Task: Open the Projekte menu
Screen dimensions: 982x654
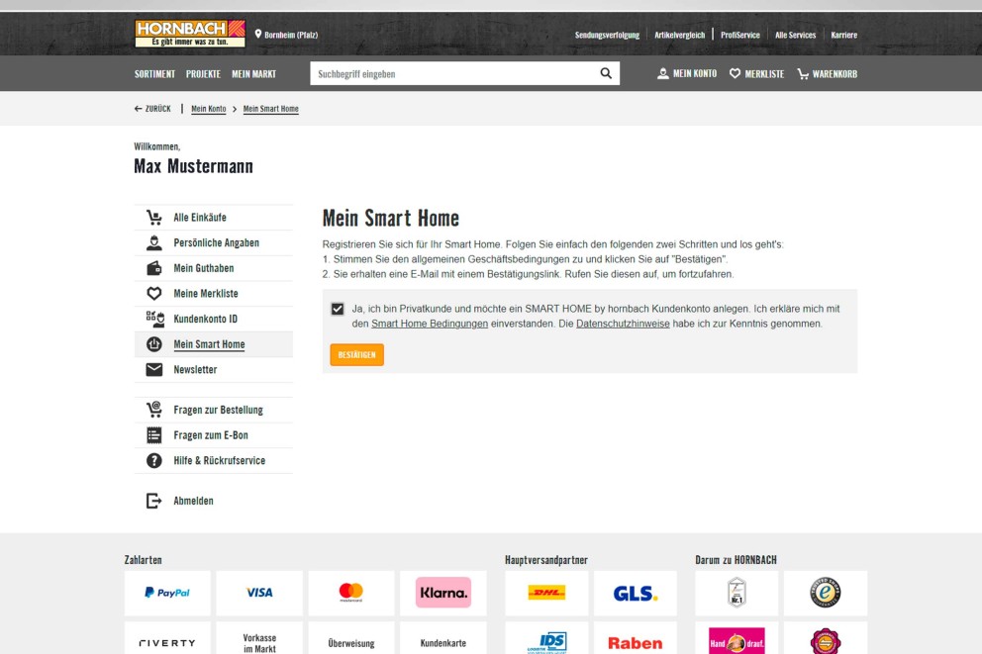Action: (x=203, y=74)
